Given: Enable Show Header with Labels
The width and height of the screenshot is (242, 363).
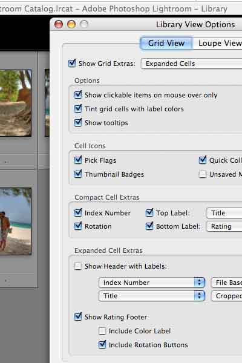Looking at the screenshot, I should pos(78,266).
